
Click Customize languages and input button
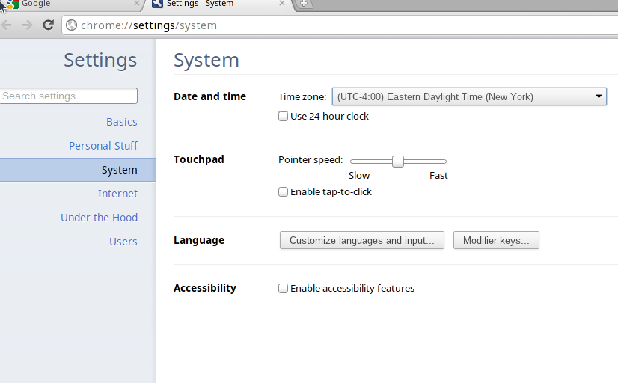tap(361, 240)
